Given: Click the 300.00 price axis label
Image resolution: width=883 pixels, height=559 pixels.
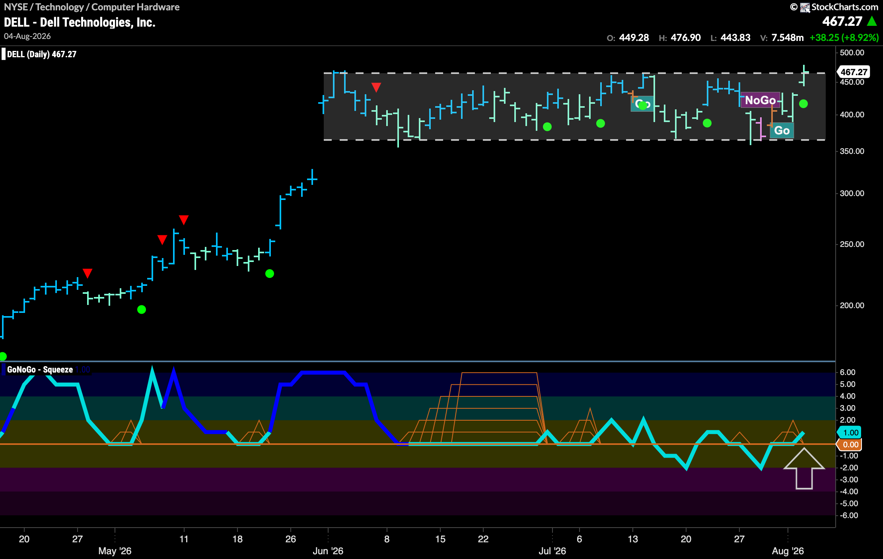Looking at the screenshot, I should click(x=852, y=193).
